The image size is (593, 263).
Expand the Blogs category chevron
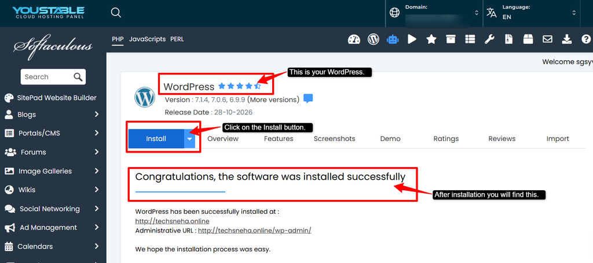pyautogui.click(x=97, y=114)
